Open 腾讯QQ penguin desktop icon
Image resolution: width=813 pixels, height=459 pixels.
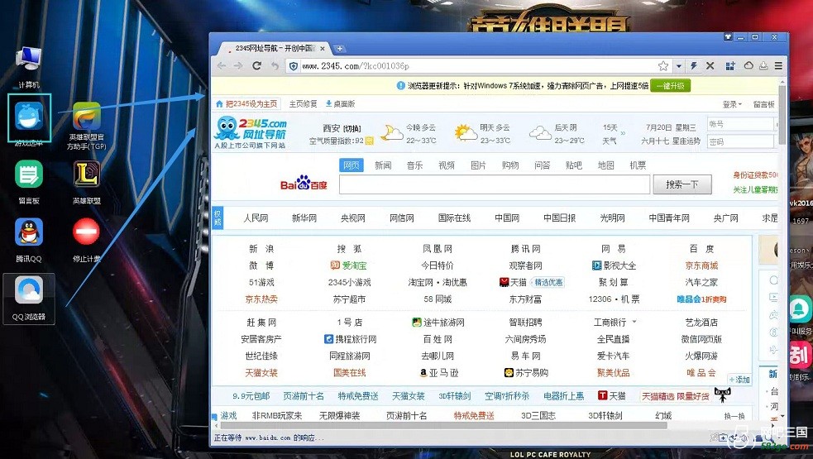28,239
